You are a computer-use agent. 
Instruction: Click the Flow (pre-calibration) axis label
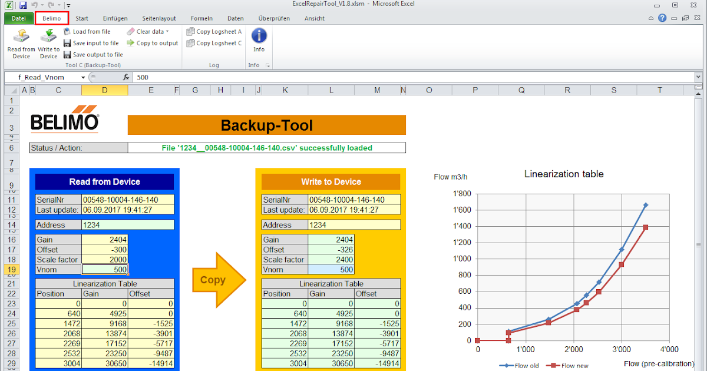[x=659, y=364]
